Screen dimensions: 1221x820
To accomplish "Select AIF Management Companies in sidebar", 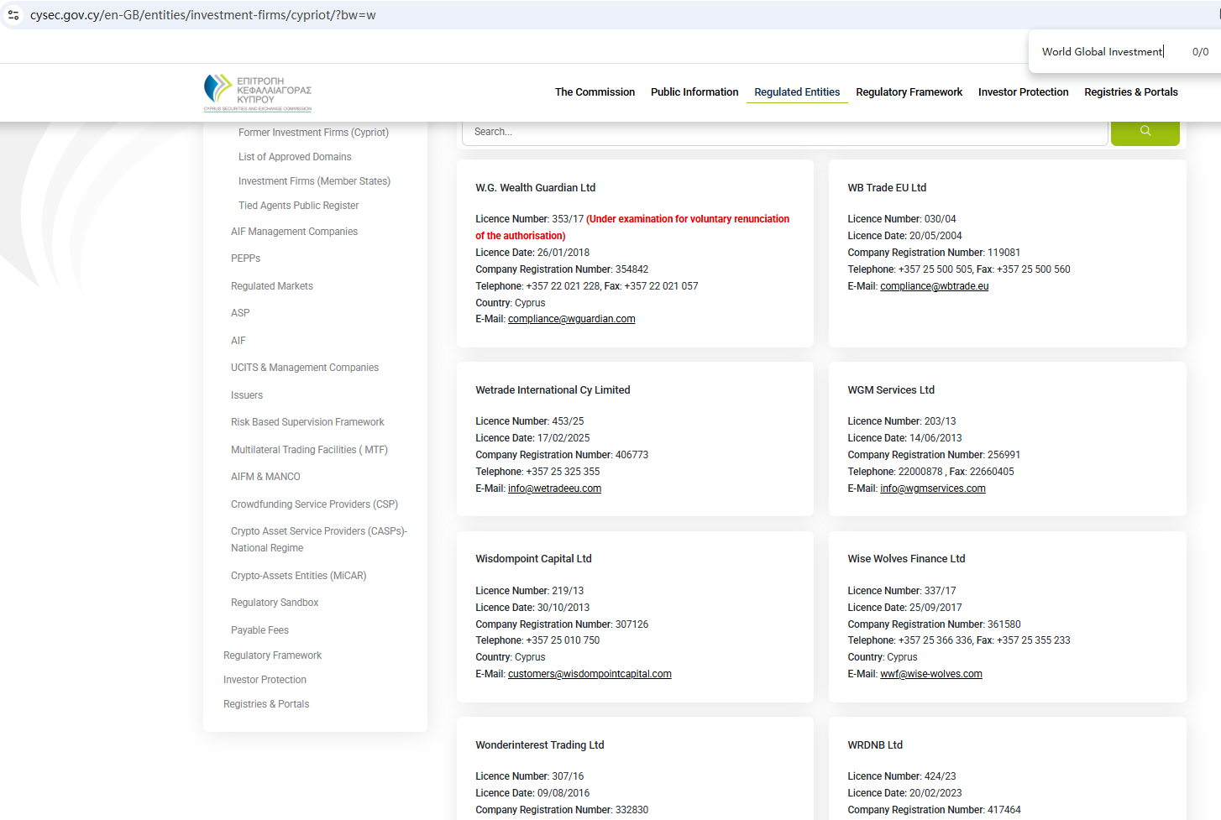I will click(x=294, y=232).
